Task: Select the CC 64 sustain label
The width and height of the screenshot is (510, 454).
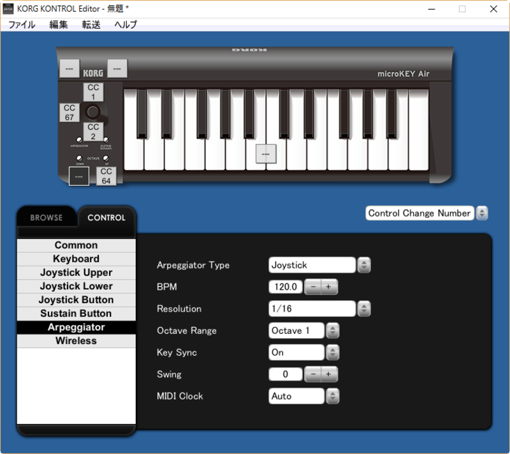Action: [x=106, y=176]
